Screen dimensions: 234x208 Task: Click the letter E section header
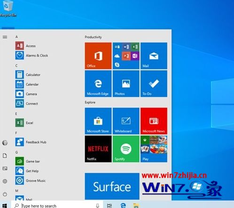point(16,114)
